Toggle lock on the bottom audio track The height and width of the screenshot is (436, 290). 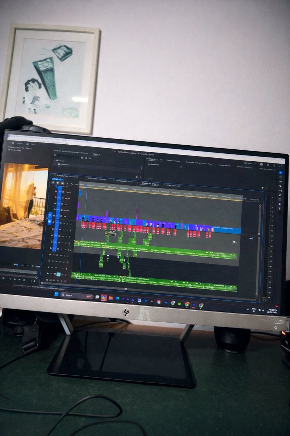point(47,280)
